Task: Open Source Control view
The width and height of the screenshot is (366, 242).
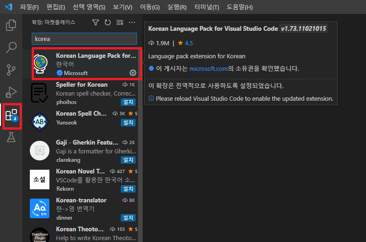Action: (11, 70)
